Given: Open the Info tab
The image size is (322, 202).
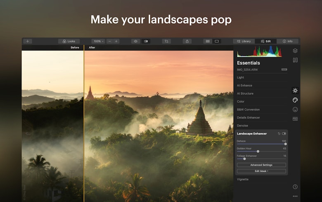Looking at the screenshot, I should (x=287, y=41).
